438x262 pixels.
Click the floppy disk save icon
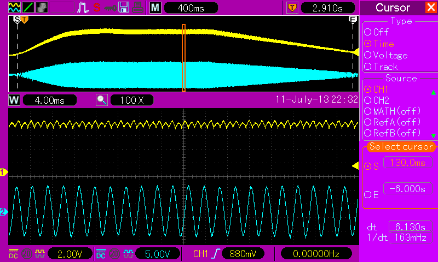124,8
